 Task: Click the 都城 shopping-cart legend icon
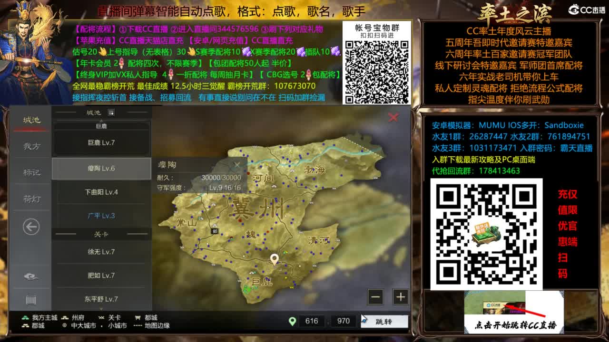137,316
